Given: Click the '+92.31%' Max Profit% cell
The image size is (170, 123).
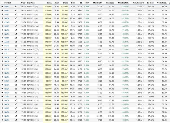Looking at the screenshot, I should (125, 120).
